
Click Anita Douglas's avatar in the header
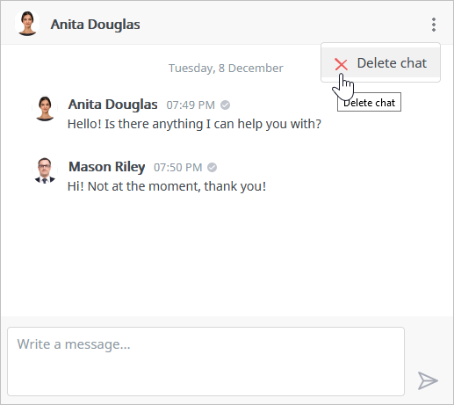click(27, 24)
